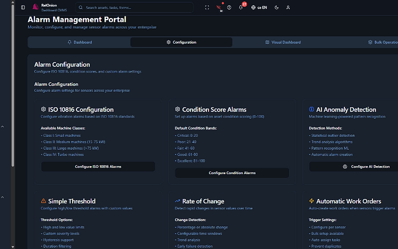Click Configure AI Detection button
398x249 pixels.
(353, 167)
